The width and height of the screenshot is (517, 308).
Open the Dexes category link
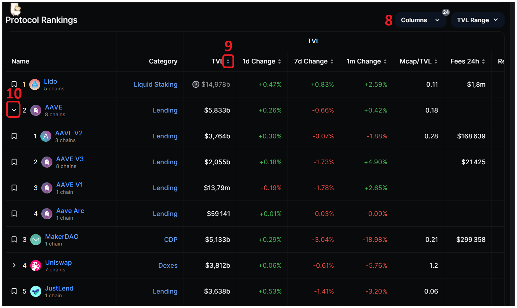pos(168,265)
